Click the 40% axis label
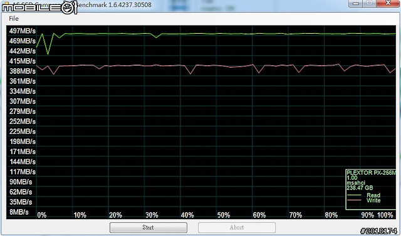This screenshot has width=401, height=236. point(187,215)
